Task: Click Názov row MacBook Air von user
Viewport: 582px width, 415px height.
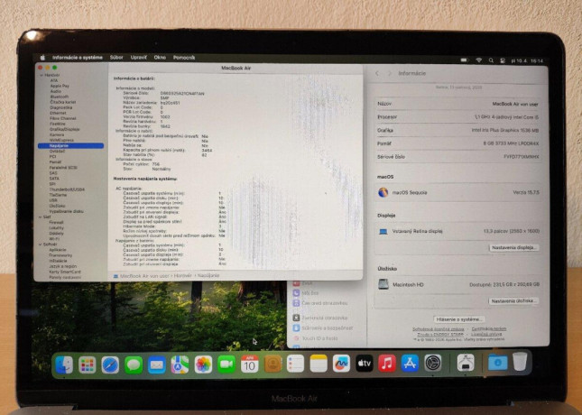Action: point(457,104)
